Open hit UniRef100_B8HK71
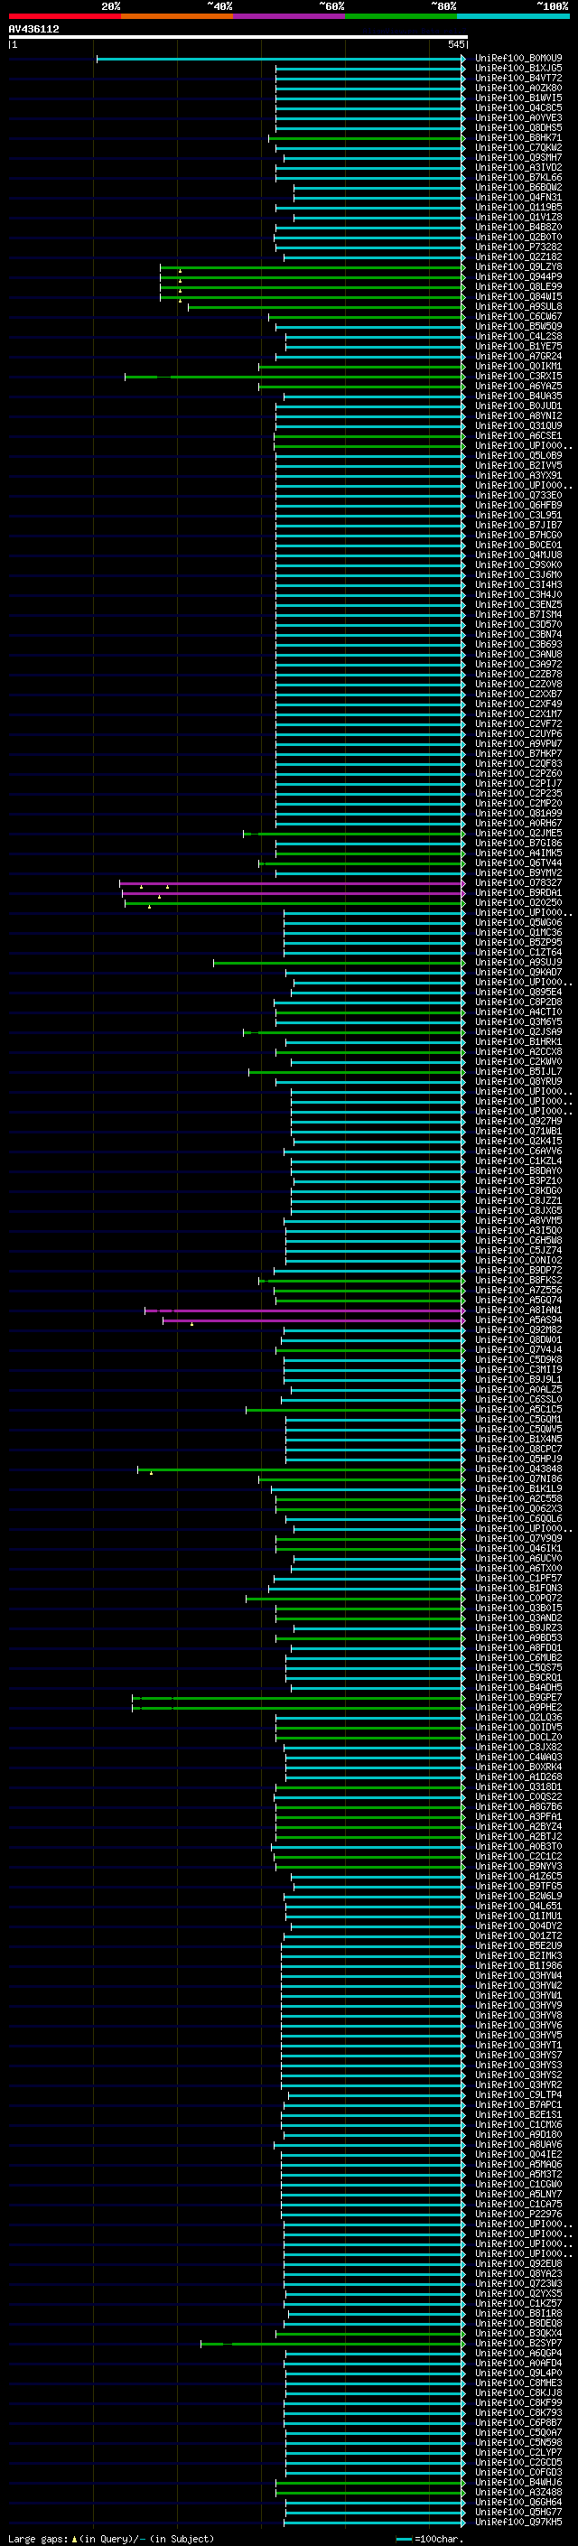Viewport: 578px width, 2546px height. pos(517,137)
